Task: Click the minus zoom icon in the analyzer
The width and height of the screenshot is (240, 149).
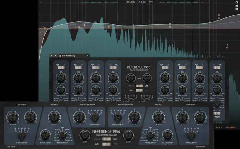Action: pos(236,9)
